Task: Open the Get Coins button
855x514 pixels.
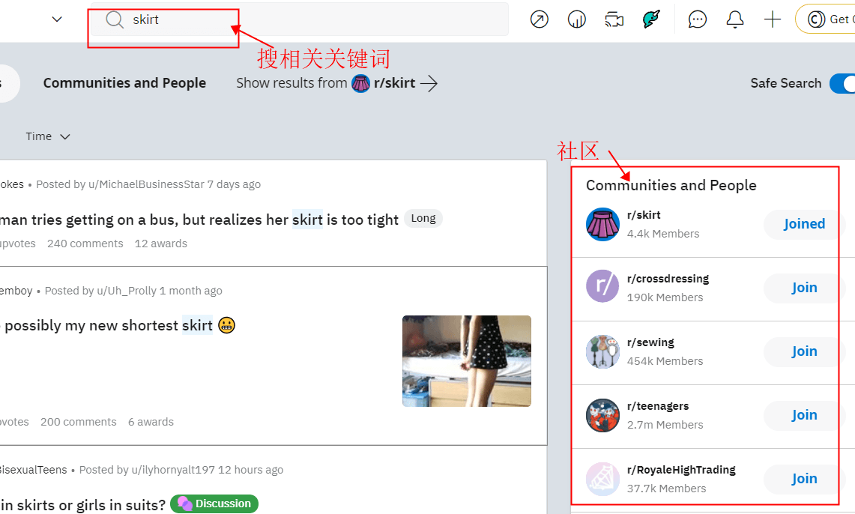Action: tap(827, 19)
